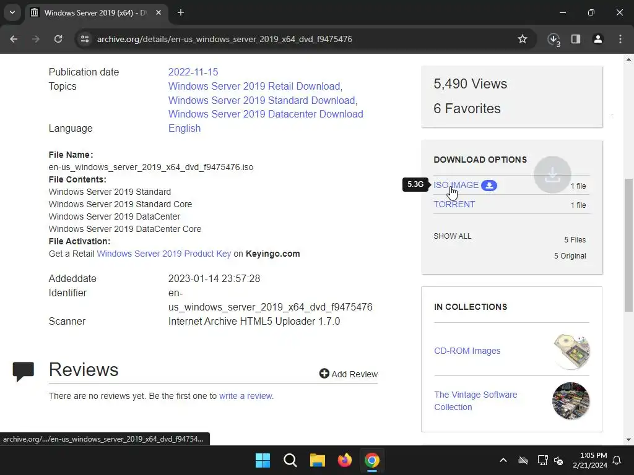The image size is (634, 475).
Task: Open the tab search dropdown arrow
Action: point(12,12)
